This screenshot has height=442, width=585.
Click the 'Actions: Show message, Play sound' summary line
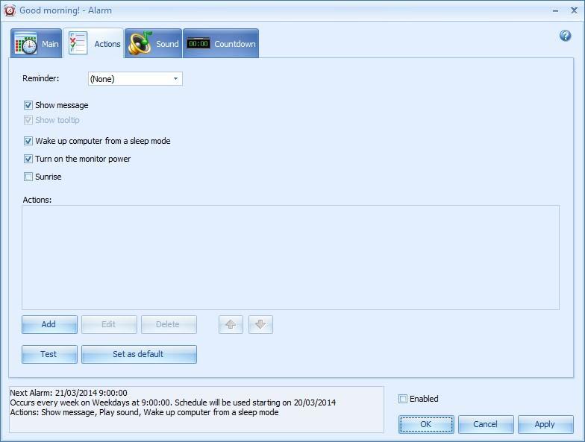(144, 412)
